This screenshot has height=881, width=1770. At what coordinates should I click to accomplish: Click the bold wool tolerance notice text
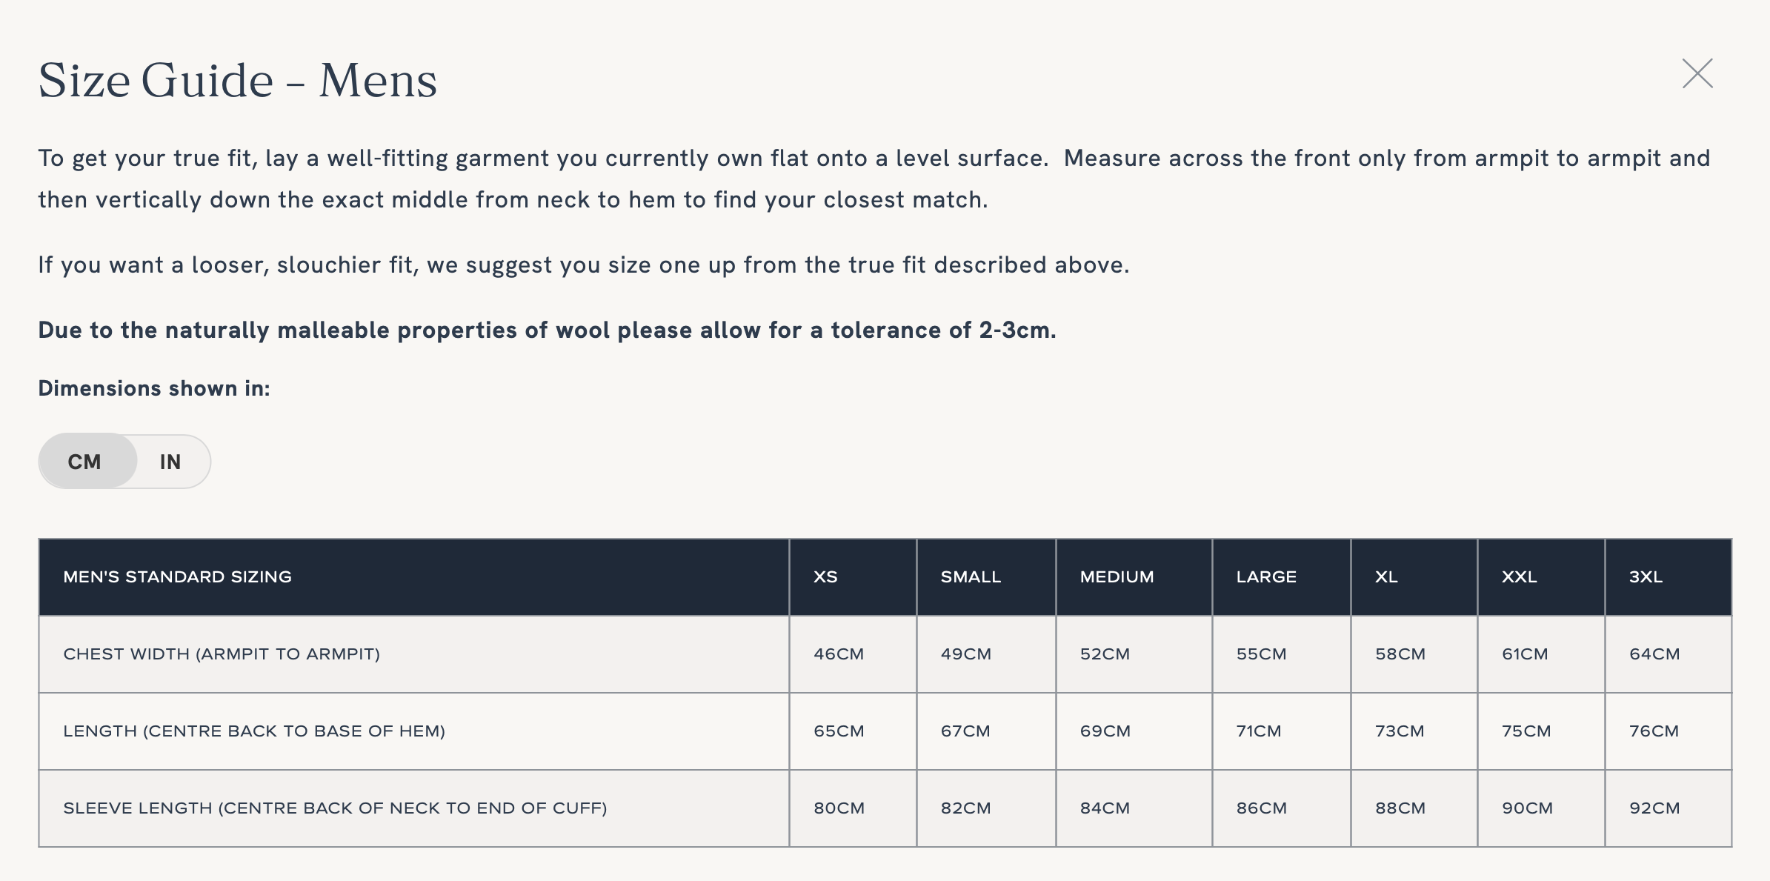pos(547,330)
